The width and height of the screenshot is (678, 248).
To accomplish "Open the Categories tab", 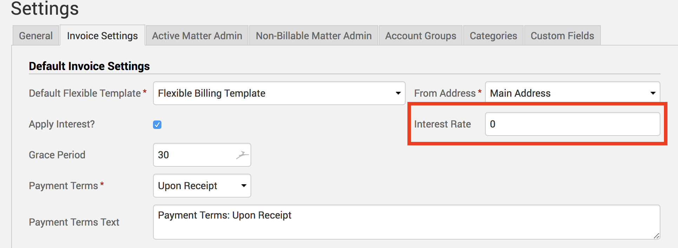I will click(493, 36).
